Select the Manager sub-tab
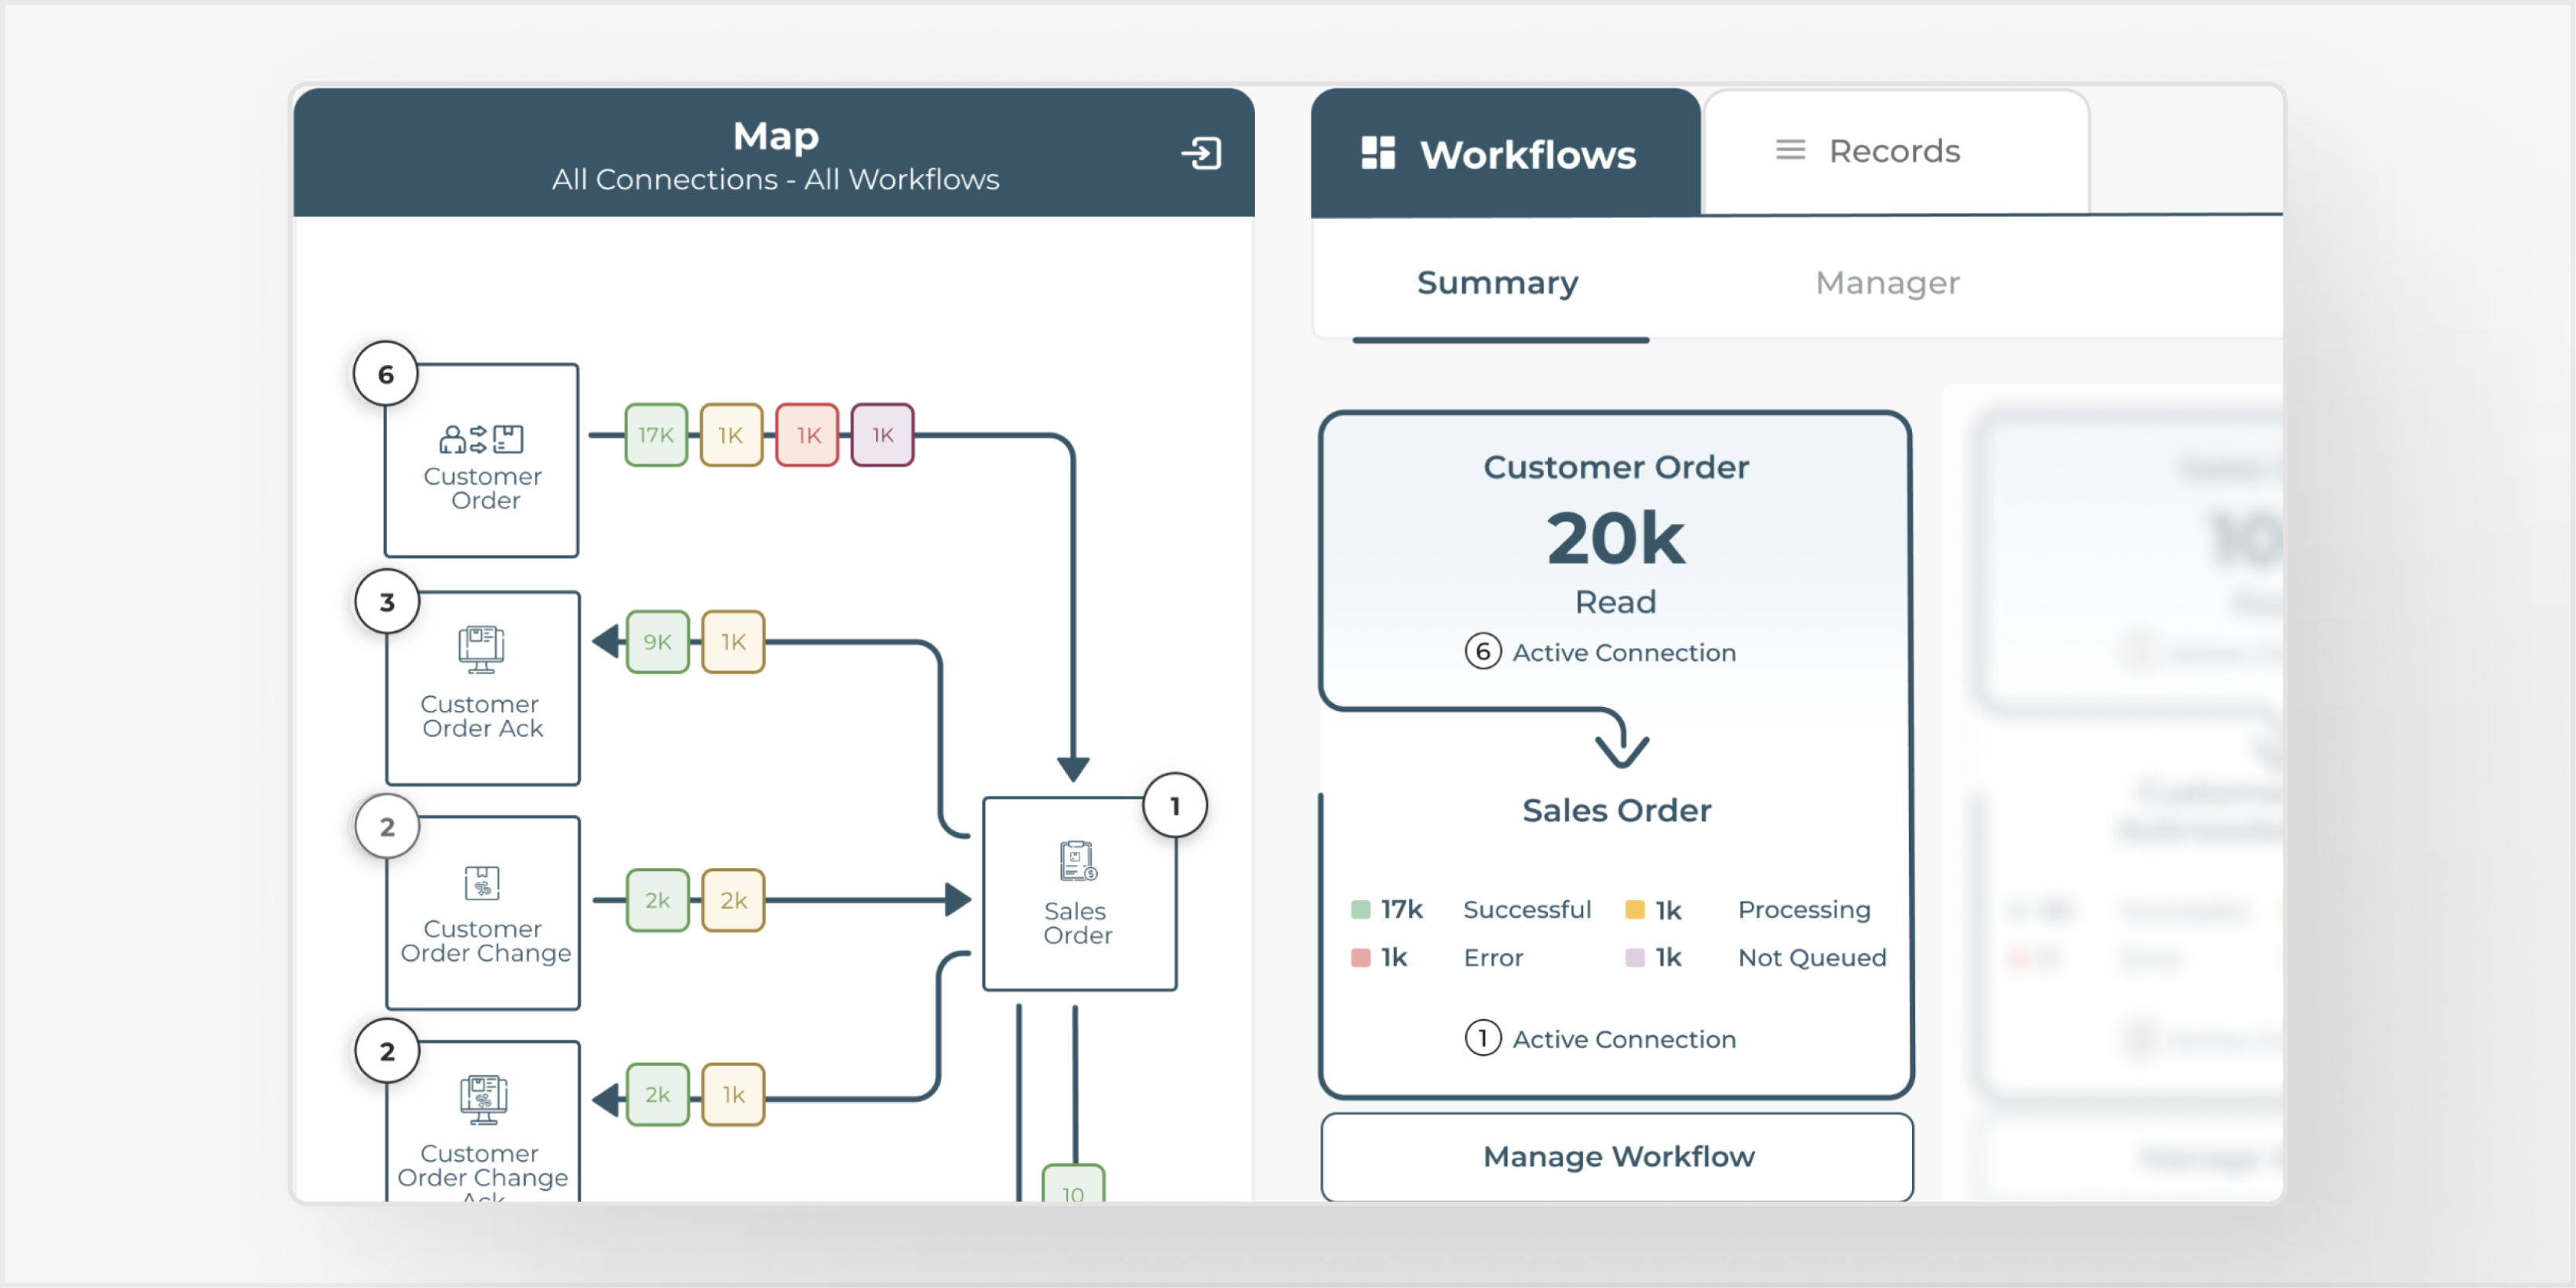 pos(1887,283)
